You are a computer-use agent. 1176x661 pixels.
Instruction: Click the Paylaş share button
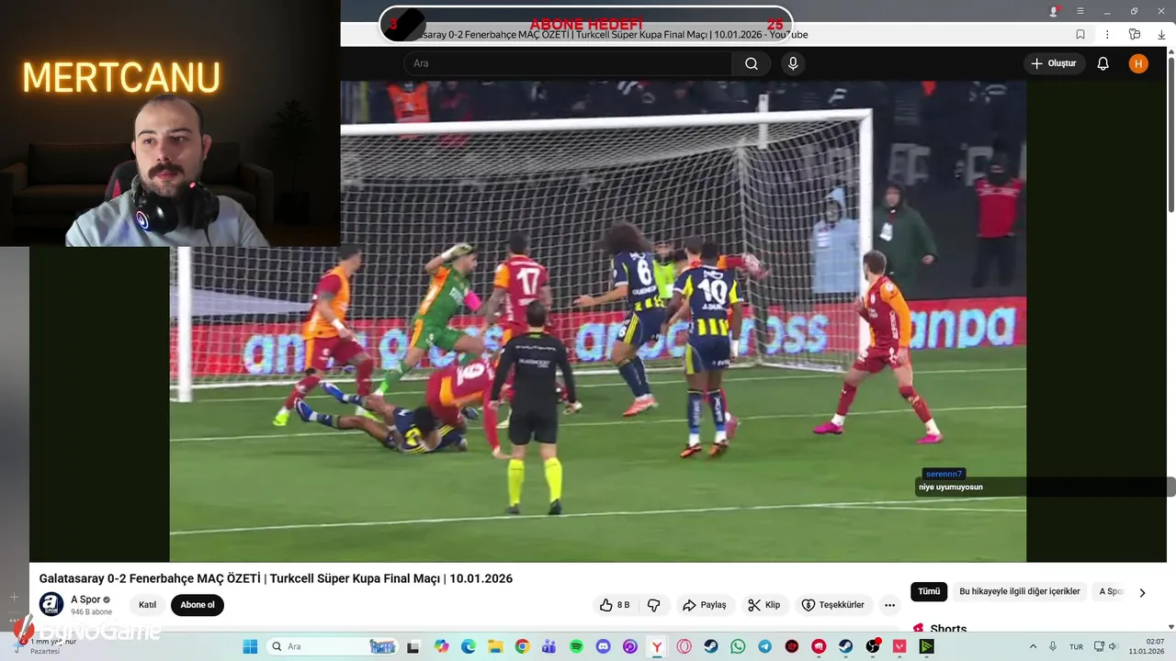[x=705, y=605]
